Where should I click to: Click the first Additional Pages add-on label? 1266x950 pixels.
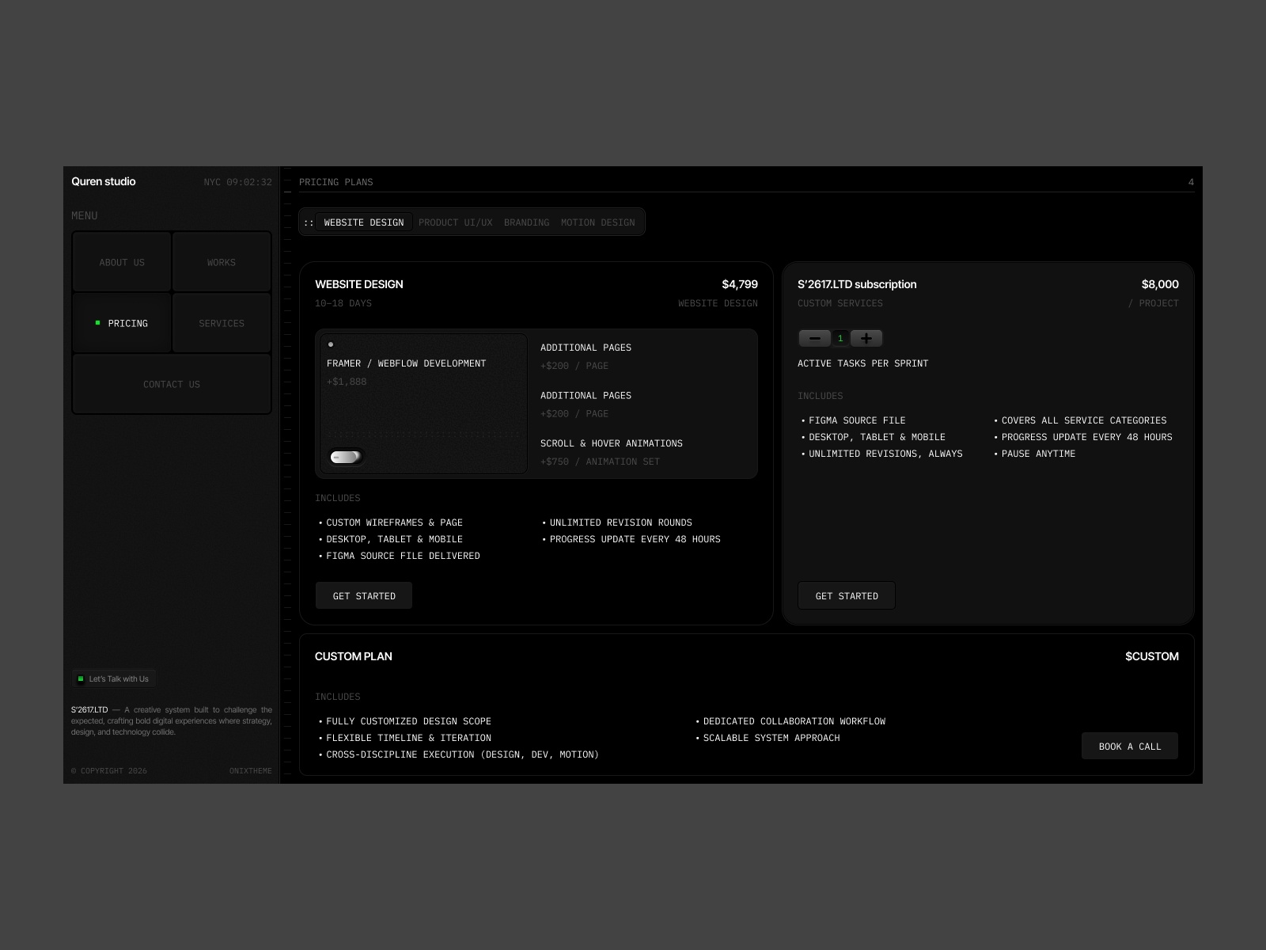586,348
